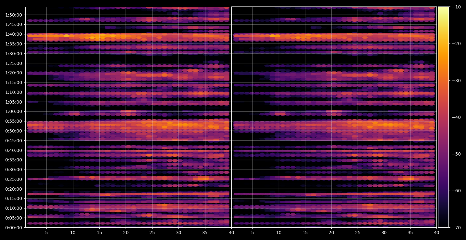Screen dimensions: 466x240
Task: Click the 0:35:00 y-axis time label
Action: [14, 160]
